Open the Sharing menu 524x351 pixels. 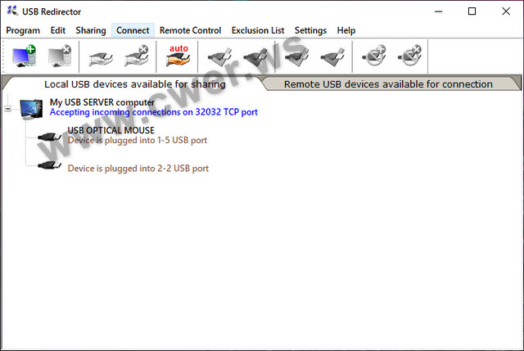click(x=91, y=30)
